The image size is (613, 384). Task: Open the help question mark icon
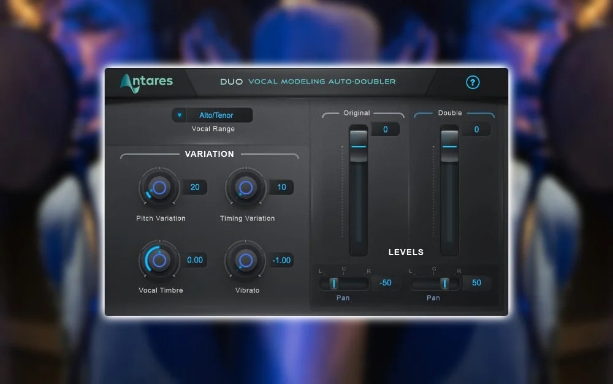point(473,82)
